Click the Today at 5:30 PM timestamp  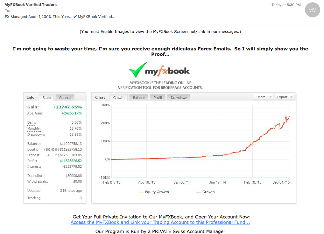tap(286, 5)
